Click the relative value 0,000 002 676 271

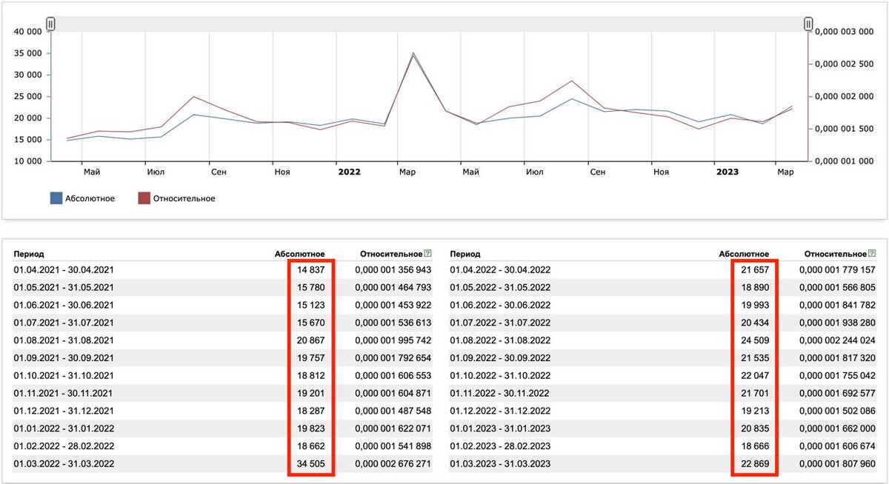393,464
